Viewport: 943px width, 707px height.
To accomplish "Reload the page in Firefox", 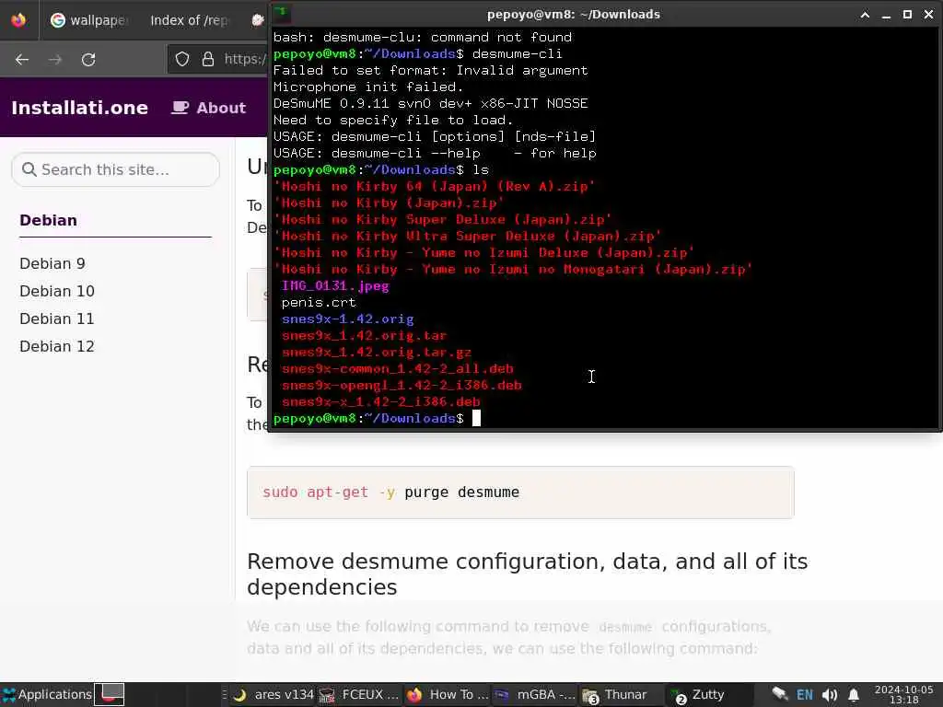I will point(88,60).
